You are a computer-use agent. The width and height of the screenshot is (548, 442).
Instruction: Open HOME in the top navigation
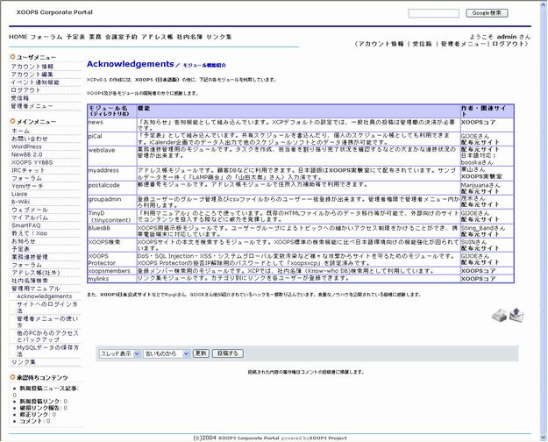coord(18,37)
